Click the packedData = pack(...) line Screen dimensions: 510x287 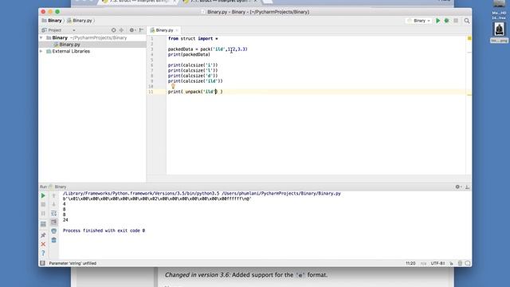pyautogui.click(x=207, y=49)
